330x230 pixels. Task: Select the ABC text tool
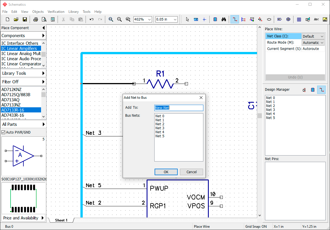pyautogui.click(x=316, y=19)
